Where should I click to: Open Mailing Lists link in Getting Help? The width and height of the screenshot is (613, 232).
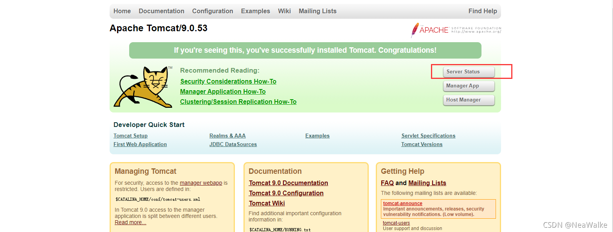(427, 183)
